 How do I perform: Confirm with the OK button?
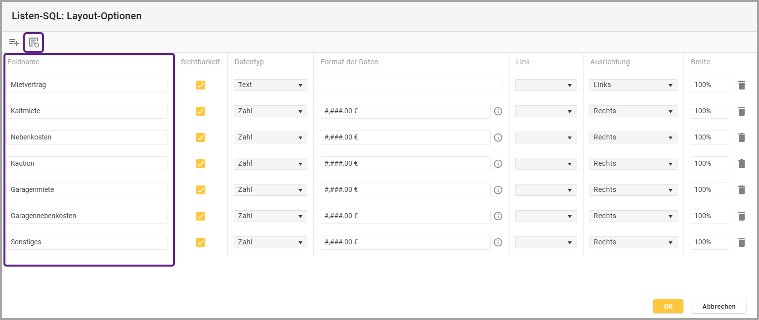(x=668, y=307)
